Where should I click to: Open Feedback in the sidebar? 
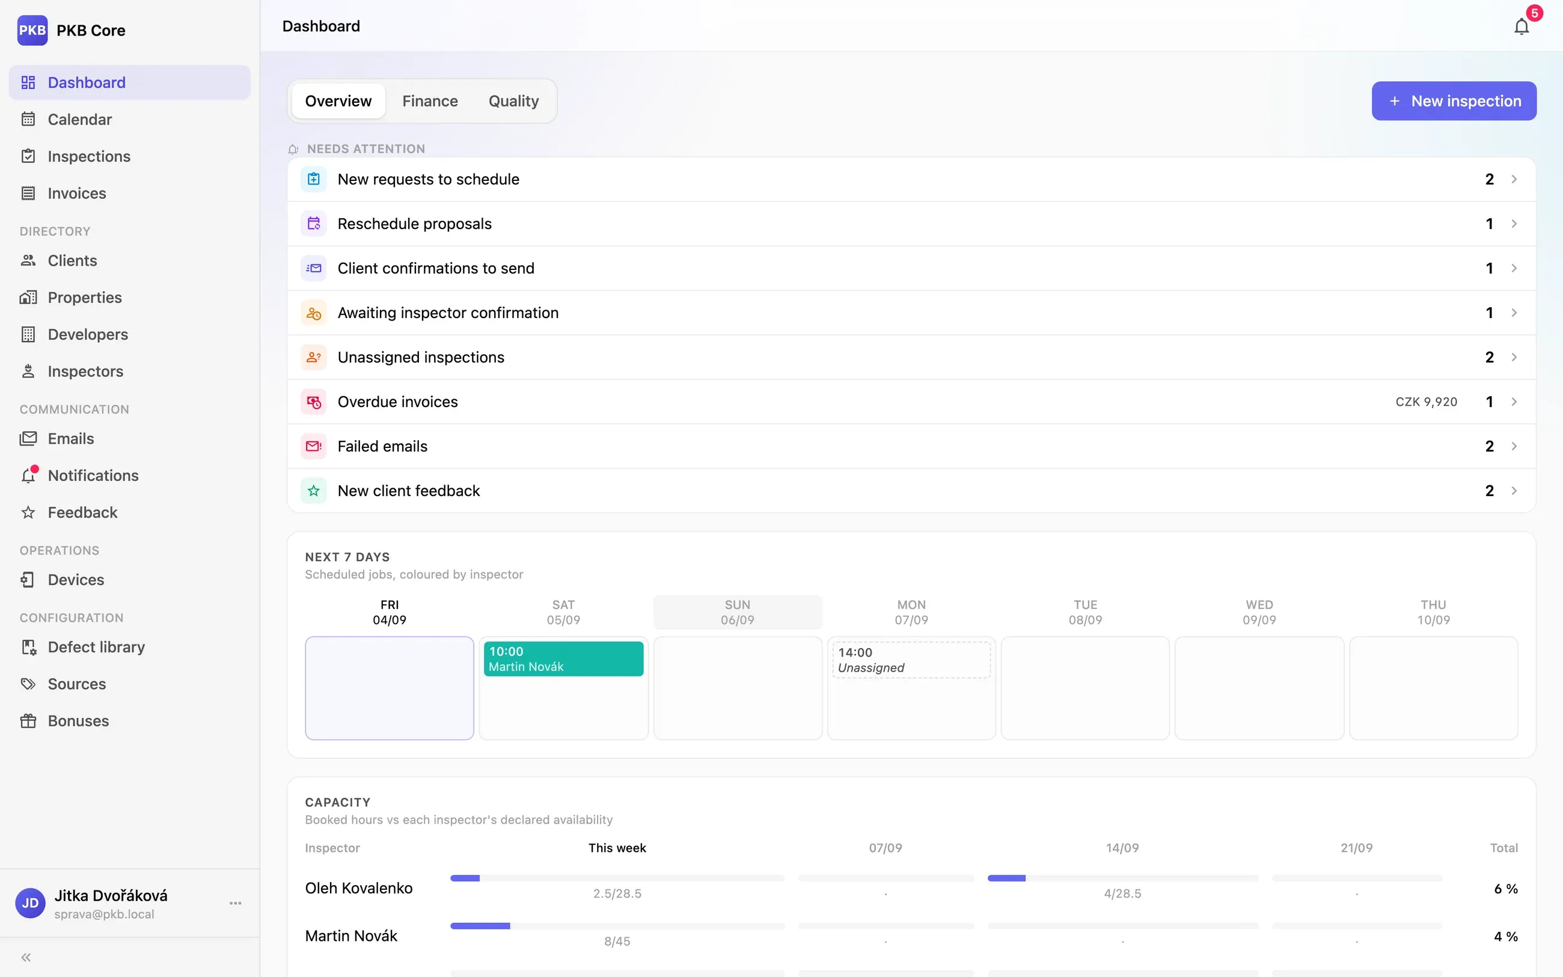coord(129,512)
